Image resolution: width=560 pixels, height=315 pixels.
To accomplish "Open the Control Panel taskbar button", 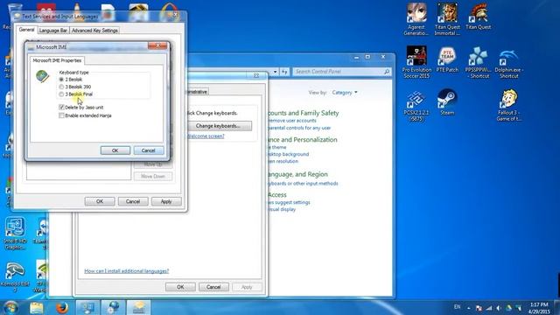I will coord(87,308).
